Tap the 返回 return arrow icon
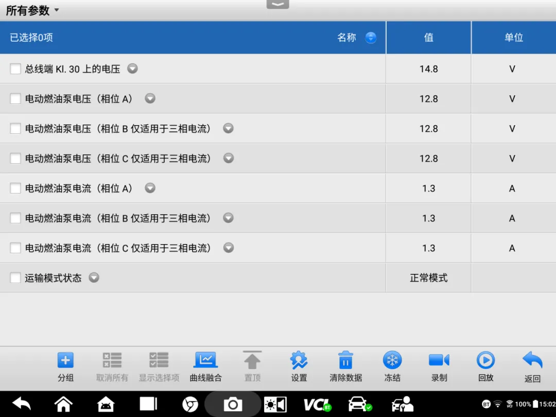556x417 pixels. tap(532, 361)
